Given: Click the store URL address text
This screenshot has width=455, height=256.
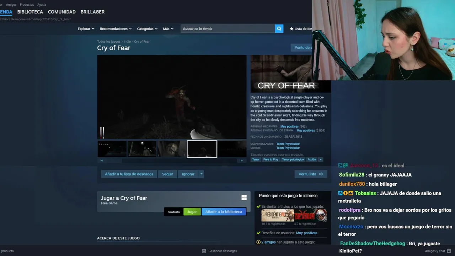Looking at the screenshot, I should (x=36, y=19).
